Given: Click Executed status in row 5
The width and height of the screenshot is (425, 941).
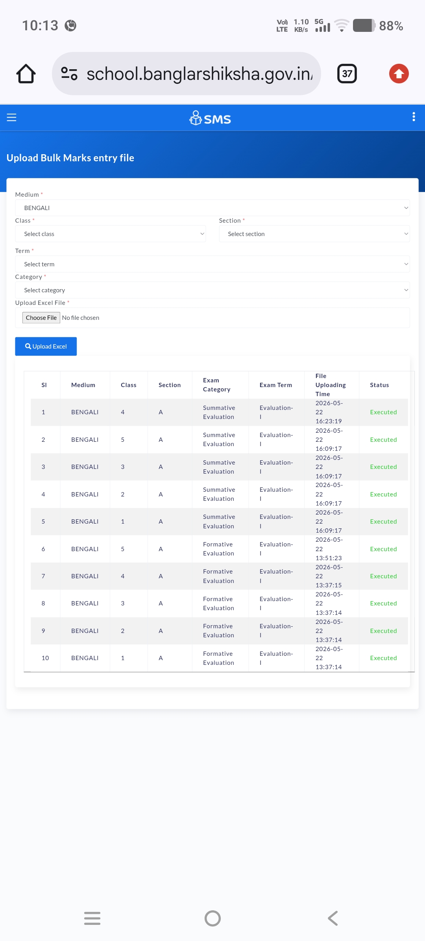Looking at the screenshot, I should pyautogui.click(x=383, y=521).
